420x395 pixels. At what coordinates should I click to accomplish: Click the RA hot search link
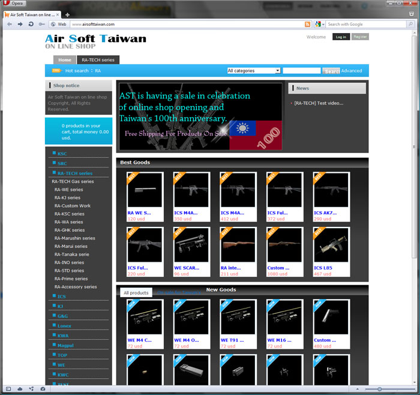pos(98,71)
